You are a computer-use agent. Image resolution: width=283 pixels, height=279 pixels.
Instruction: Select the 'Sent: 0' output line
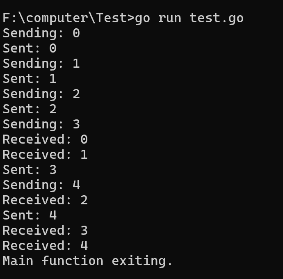tap(30, 48)
